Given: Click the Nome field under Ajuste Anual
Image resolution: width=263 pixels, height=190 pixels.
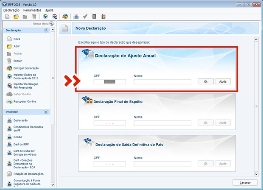Looking at the screenshot, I should point(162,81).
